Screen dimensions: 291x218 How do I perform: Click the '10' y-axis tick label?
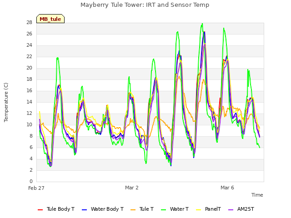point(29,125)
